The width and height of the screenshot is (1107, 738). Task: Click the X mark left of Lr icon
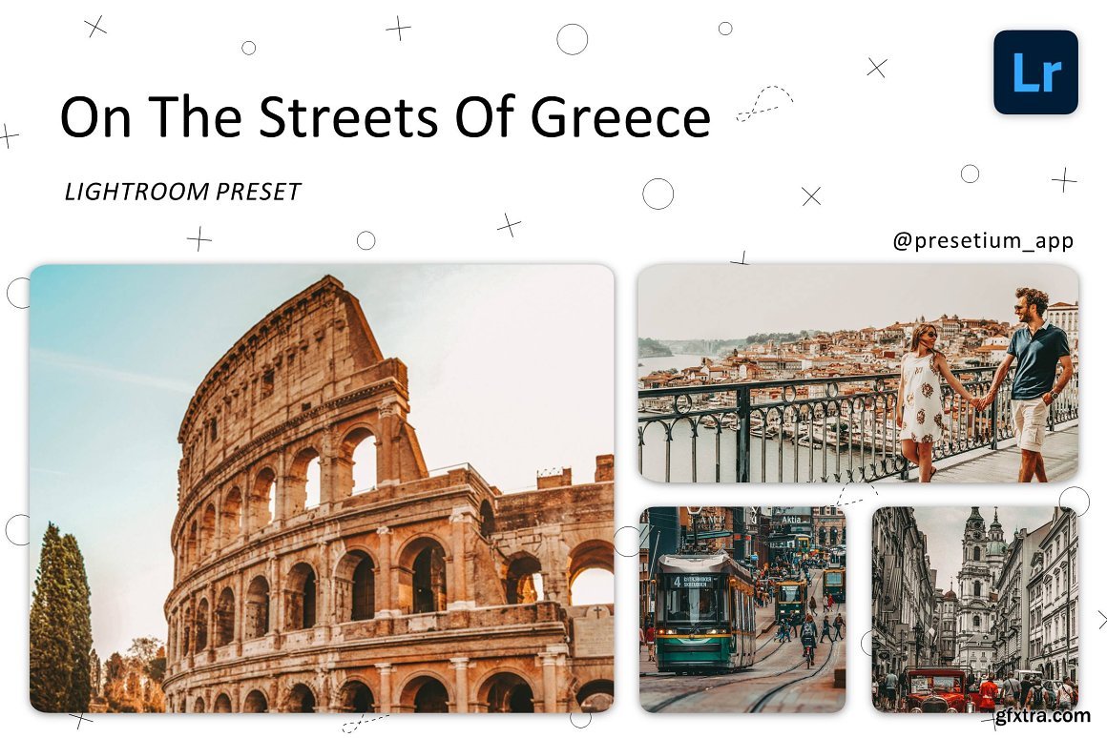point(877,68)
